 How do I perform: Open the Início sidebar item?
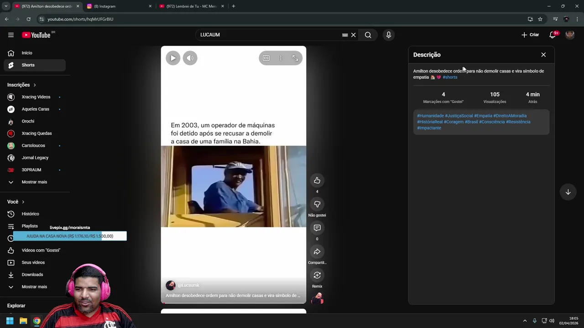35,53
